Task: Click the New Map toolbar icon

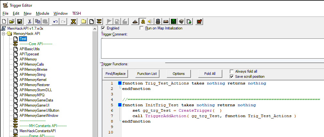Action: tap(4, 21)
